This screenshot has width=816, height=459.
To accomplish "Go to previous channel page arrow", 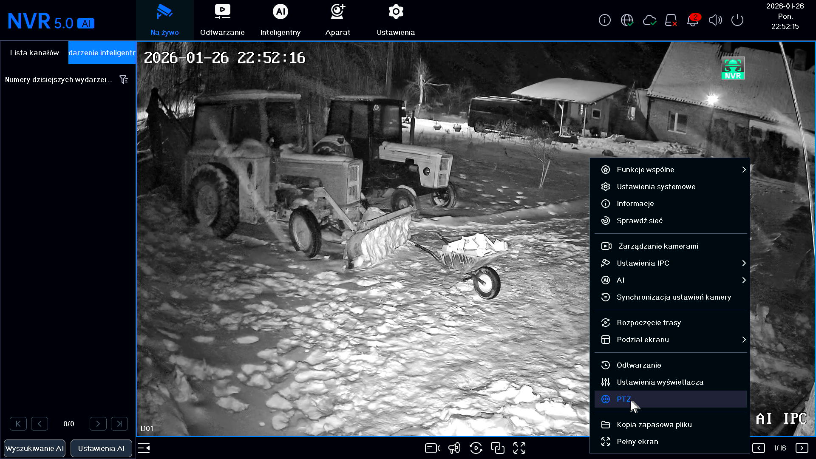I will [759, 448].
